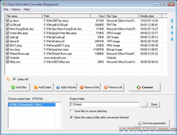Uncheck the style.gif checkbox
Screen dimensions: 177x135
[7, 37]
